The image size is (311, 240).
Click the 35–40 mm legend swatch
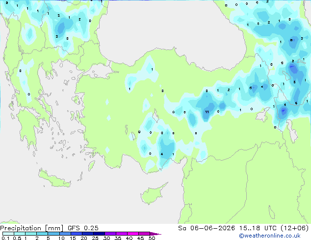(122, 234)
